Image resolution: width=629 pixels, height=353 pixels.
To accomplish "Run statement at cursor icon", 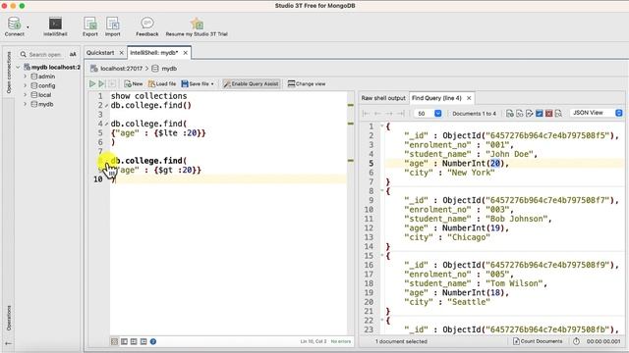I will [102, 83].
